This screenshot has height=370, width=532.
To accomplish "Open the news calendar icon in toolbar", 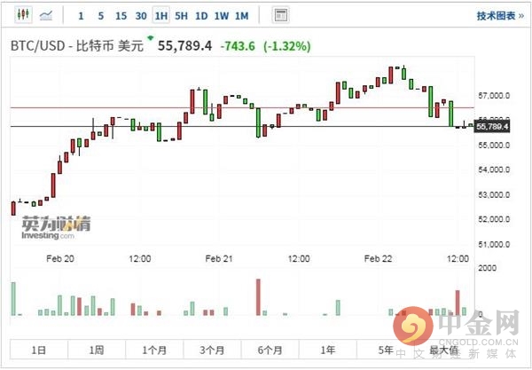I will tap(280, 15).
